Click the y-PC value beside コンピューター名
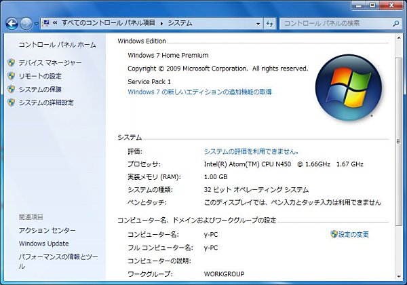 (x=211, y=235)
